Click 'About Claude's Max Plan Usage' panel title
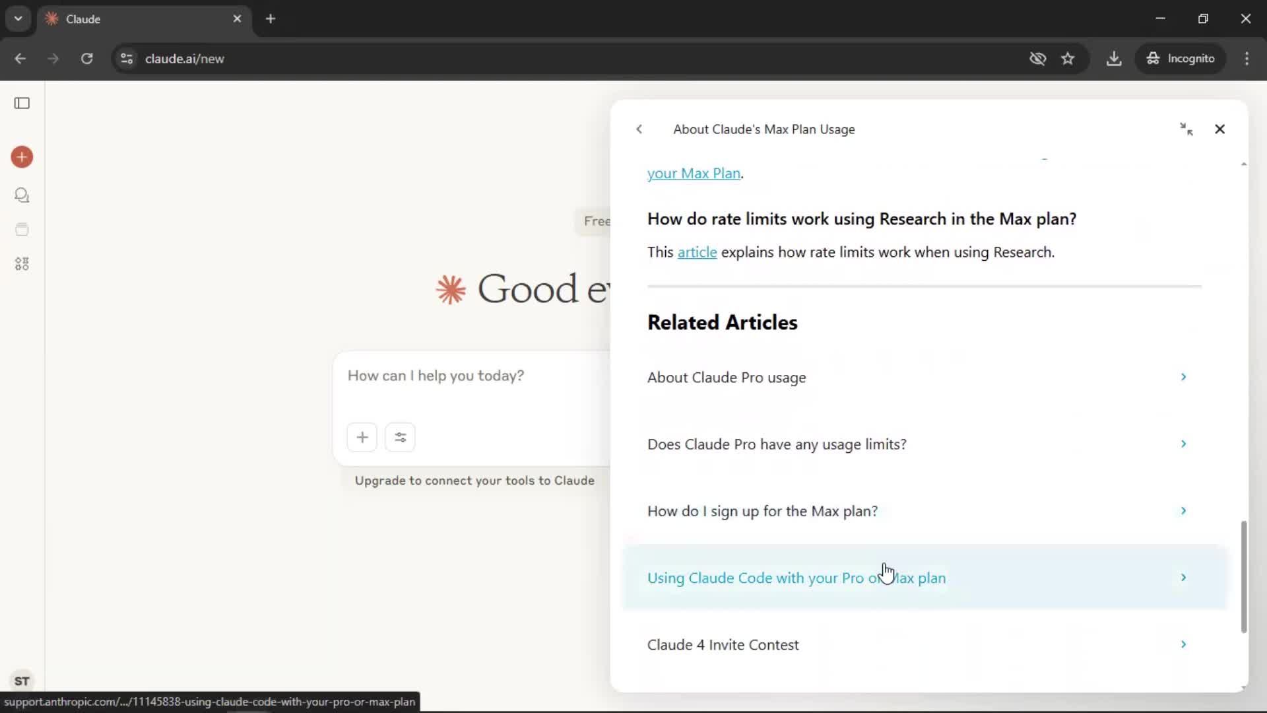Viewport: 1267px width, 713px height. tap(763, 129)
